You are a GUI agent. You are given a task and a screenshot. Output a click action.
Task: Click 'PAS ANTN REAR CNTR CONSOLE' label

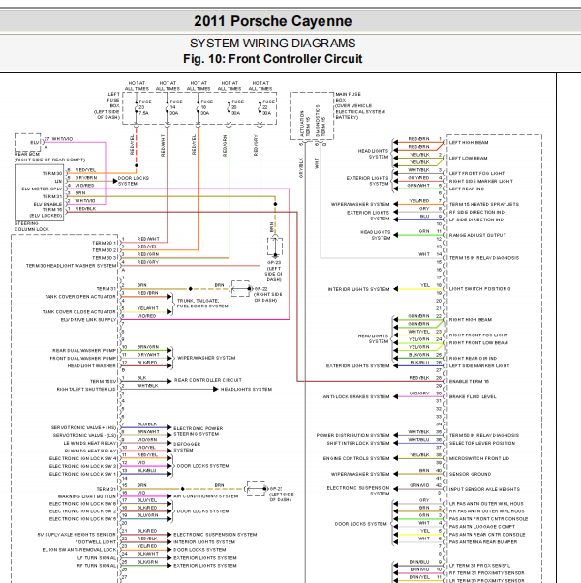click(487, 535)
